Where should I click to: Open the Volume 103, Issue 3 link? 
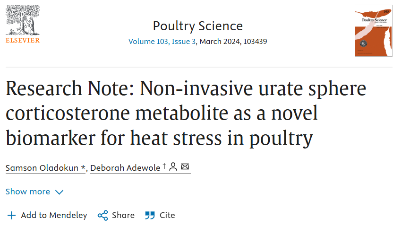click(x=162, y=42)
